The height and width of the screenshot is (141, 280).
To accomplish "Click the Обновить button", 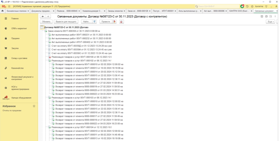I will point(46,22).
